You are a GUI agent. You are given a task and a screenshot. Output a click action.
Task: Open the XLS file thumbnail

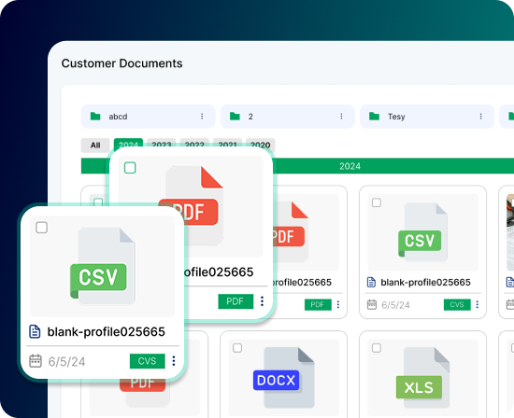tap(422, 377)
